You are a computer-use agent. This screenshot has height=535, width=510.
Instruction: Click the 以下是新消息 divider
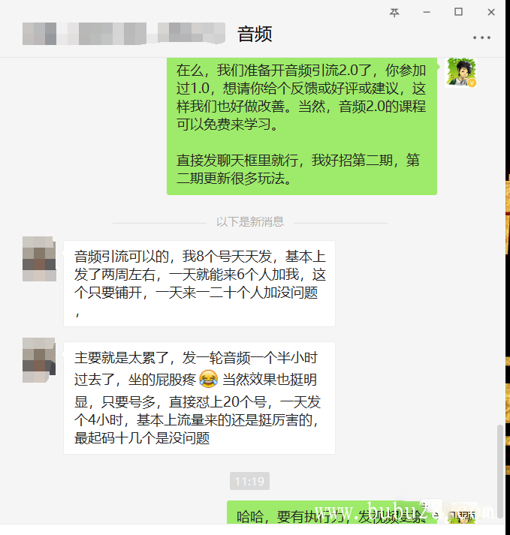click(x=249, y=222)
